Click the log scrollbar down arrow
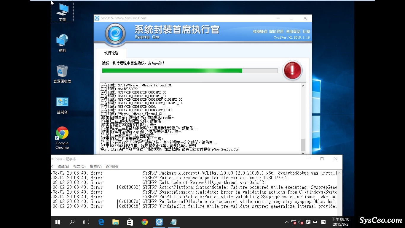 pos(303,153)
